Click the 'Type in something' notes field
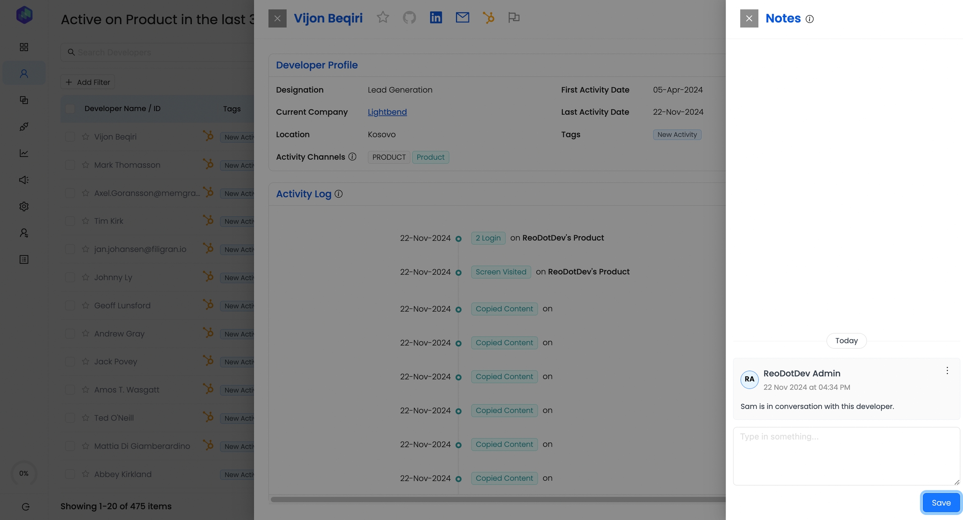Screen dimensions: 963x520 pos(846,456)
